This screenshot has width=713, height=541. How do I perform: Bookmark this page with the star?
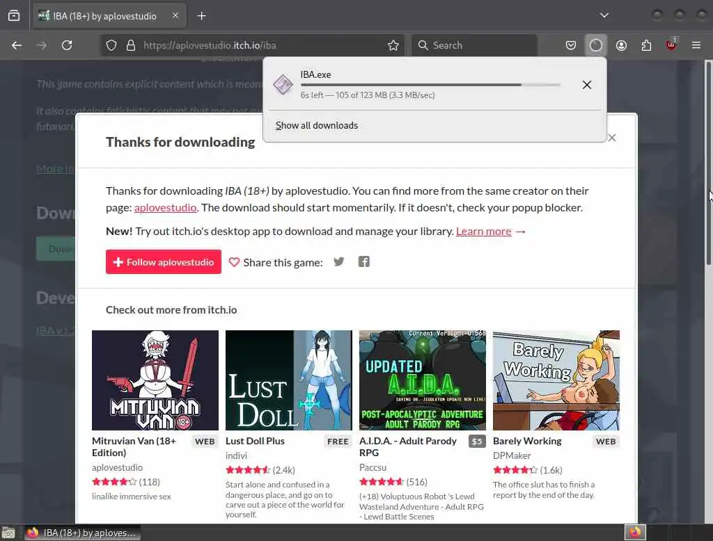(x=393, y=45)
